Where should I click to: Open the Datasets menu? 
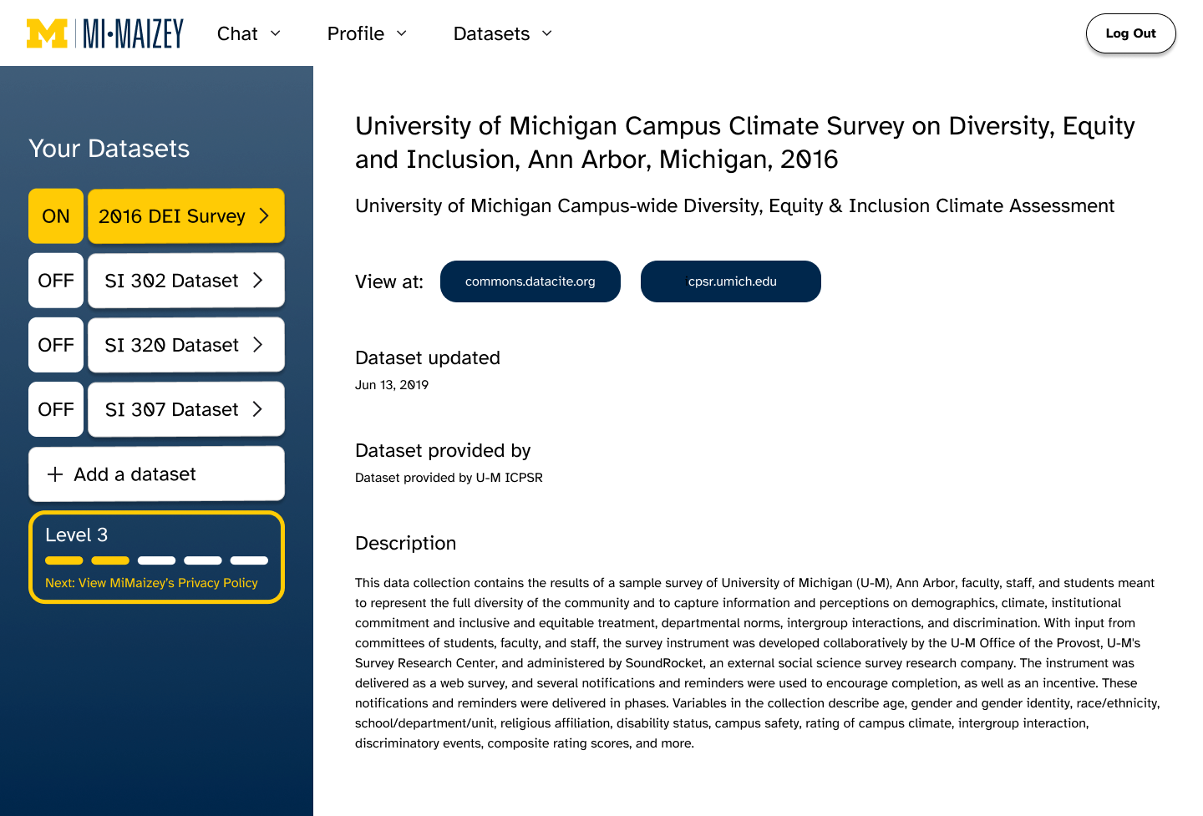tap(503, 33)
